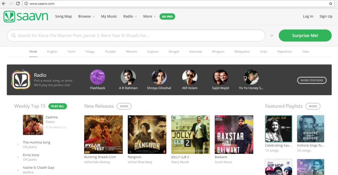Open Kishore Sings for Kishore playlist cover
Screen dimensions: 338x175
coord(311,129)
